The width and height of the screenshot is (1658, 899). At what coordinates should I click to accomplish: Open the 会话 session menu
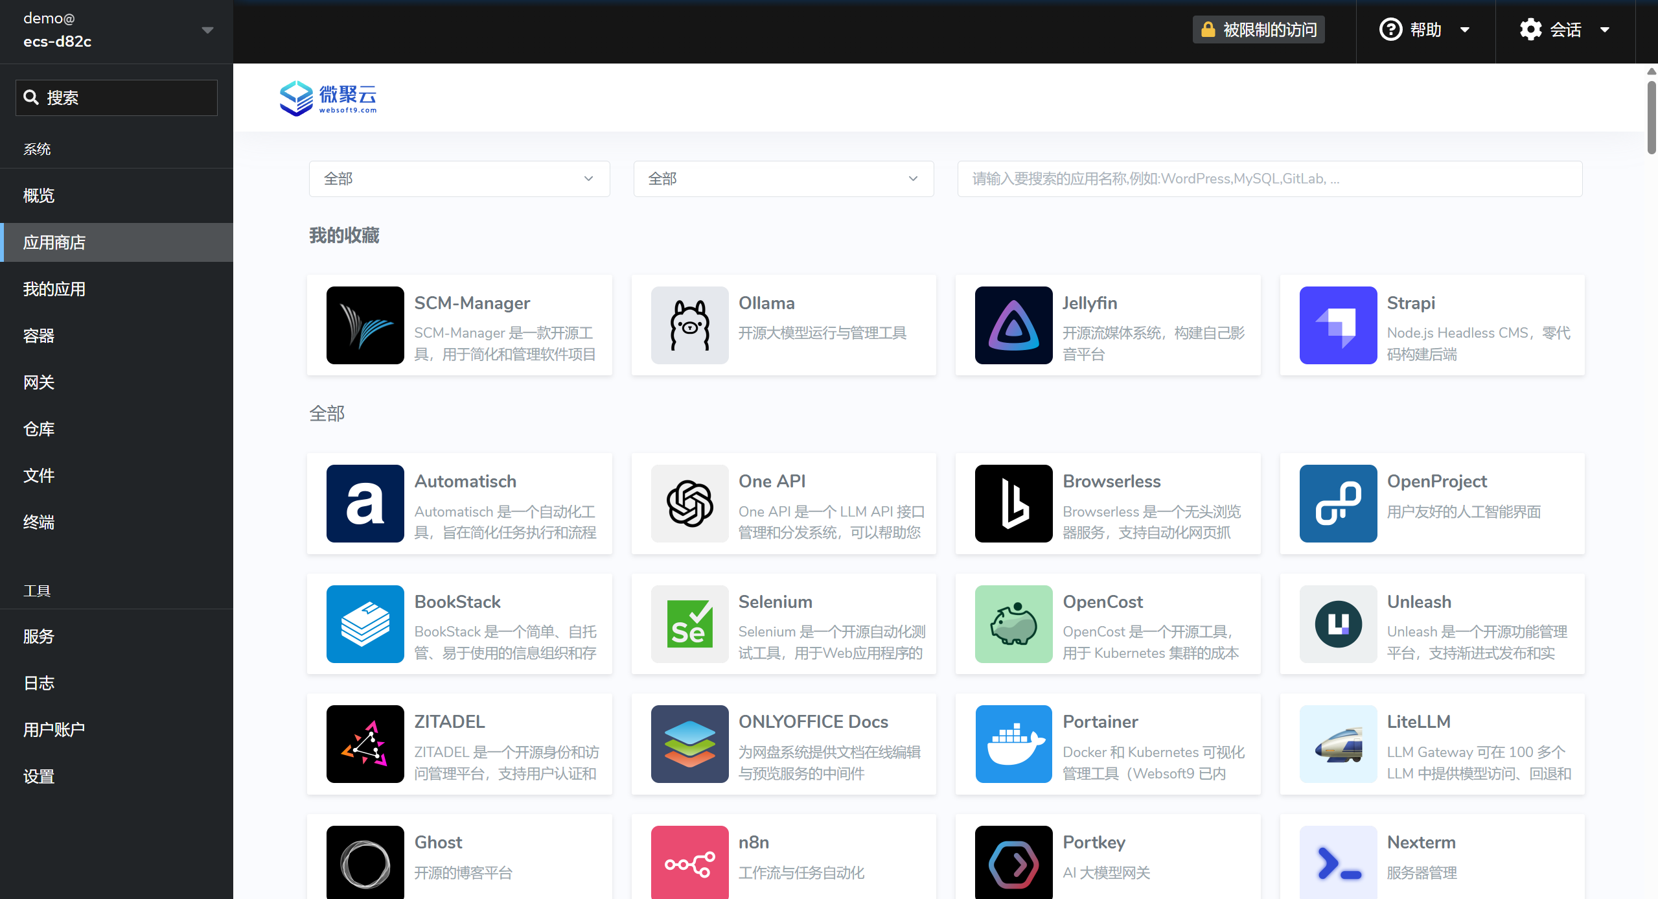[1564, 30]
